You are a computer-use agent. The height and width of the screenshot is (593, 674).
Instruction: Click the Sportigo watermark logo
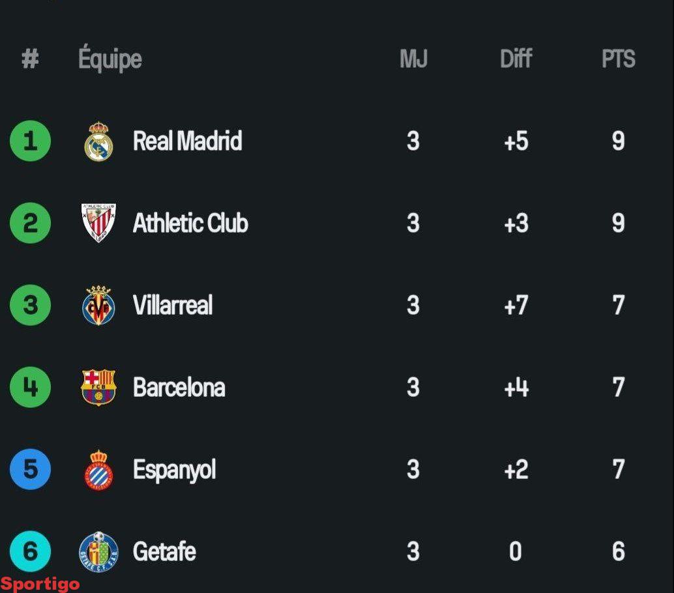click(x=40, y=584)
